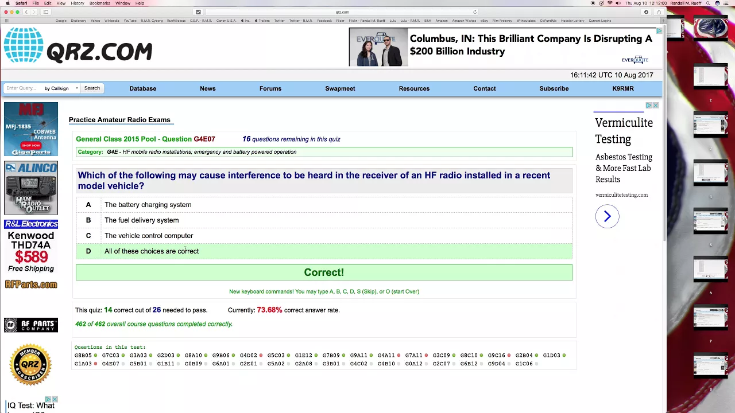Image resolution: width=735 pixels, height=413 pixels.
Task: Click the Practice Amateur Radio Exams heading
Action: pyautogui.click(x=119, y=120)
